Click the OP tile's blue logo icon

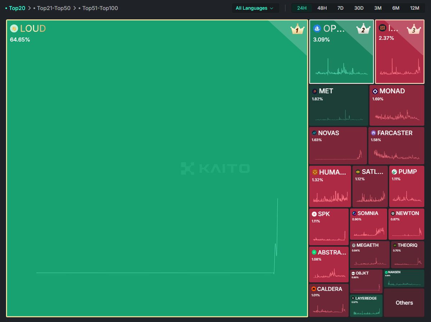click(317, 28)
